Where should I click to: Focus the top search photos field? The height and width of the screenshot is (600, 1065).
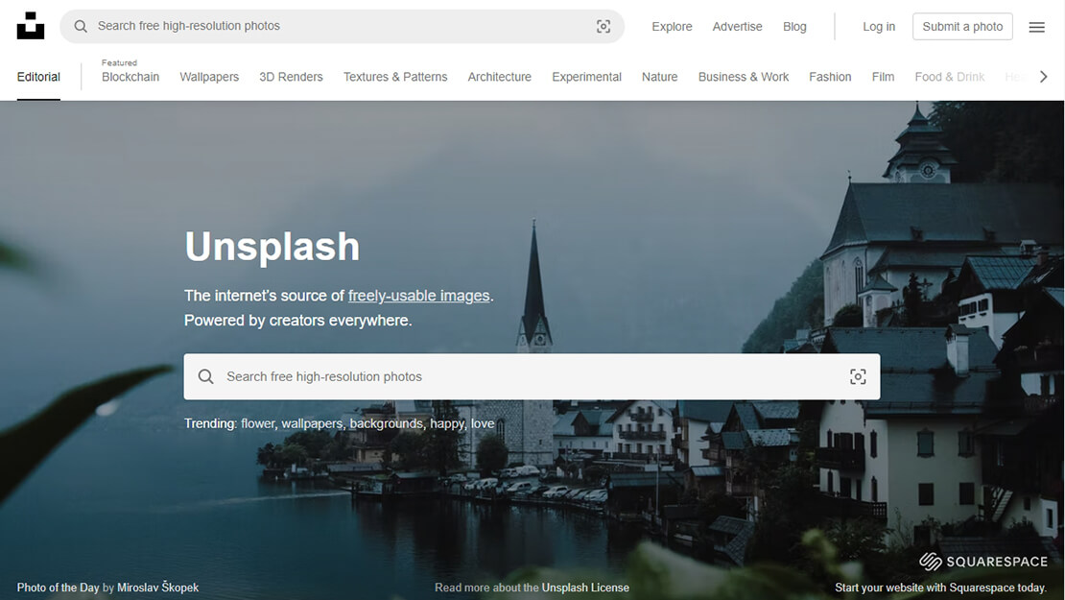pyautogui.click(x=343, y=27)
